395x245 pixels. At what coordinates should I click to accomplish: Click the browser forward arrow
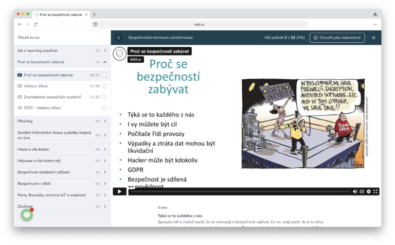[28, 24]
